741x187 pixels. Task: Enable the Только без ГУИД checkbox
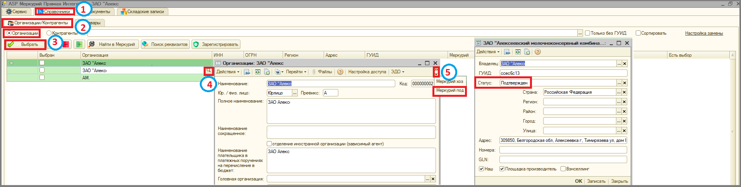point(587,33)
